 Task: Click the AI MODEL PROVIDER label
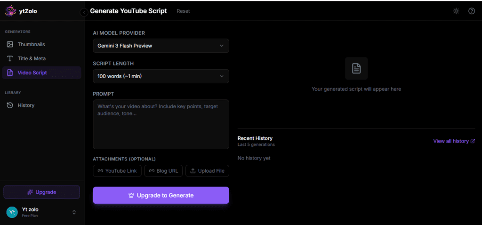point(119,33)
